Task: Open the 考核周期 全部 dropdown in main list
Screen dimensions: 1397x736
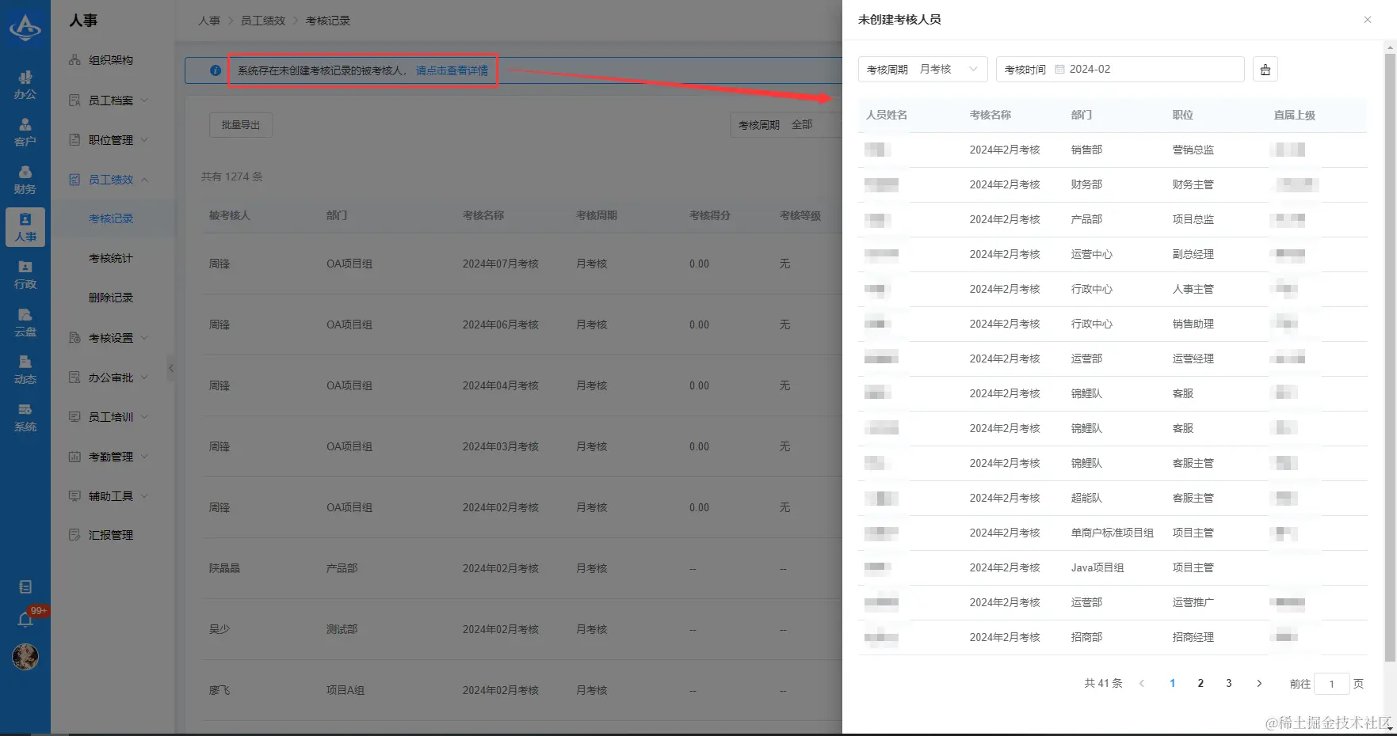Action: click(x=785, y=125)
